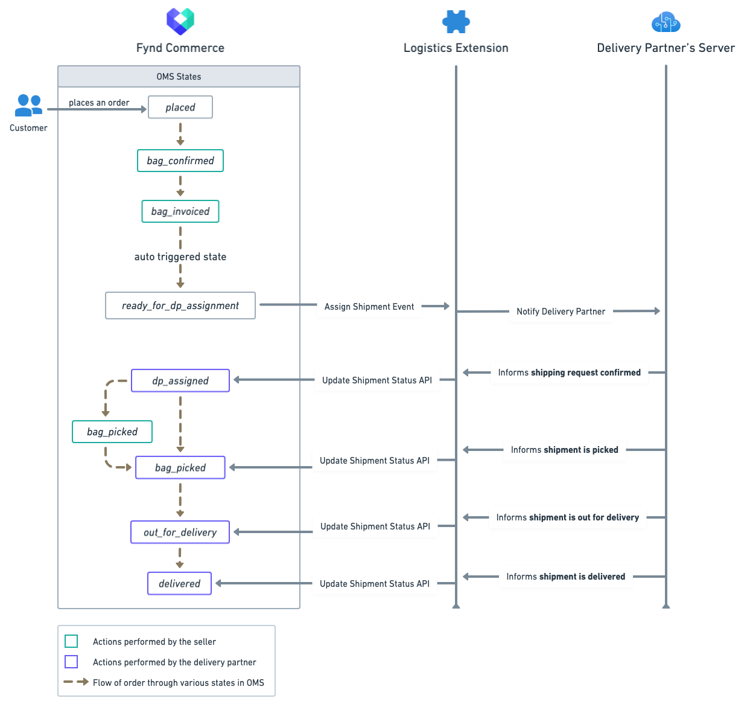
Task: Select the ready_for_dp_assignment state box
Action: [x=180, y=305]
